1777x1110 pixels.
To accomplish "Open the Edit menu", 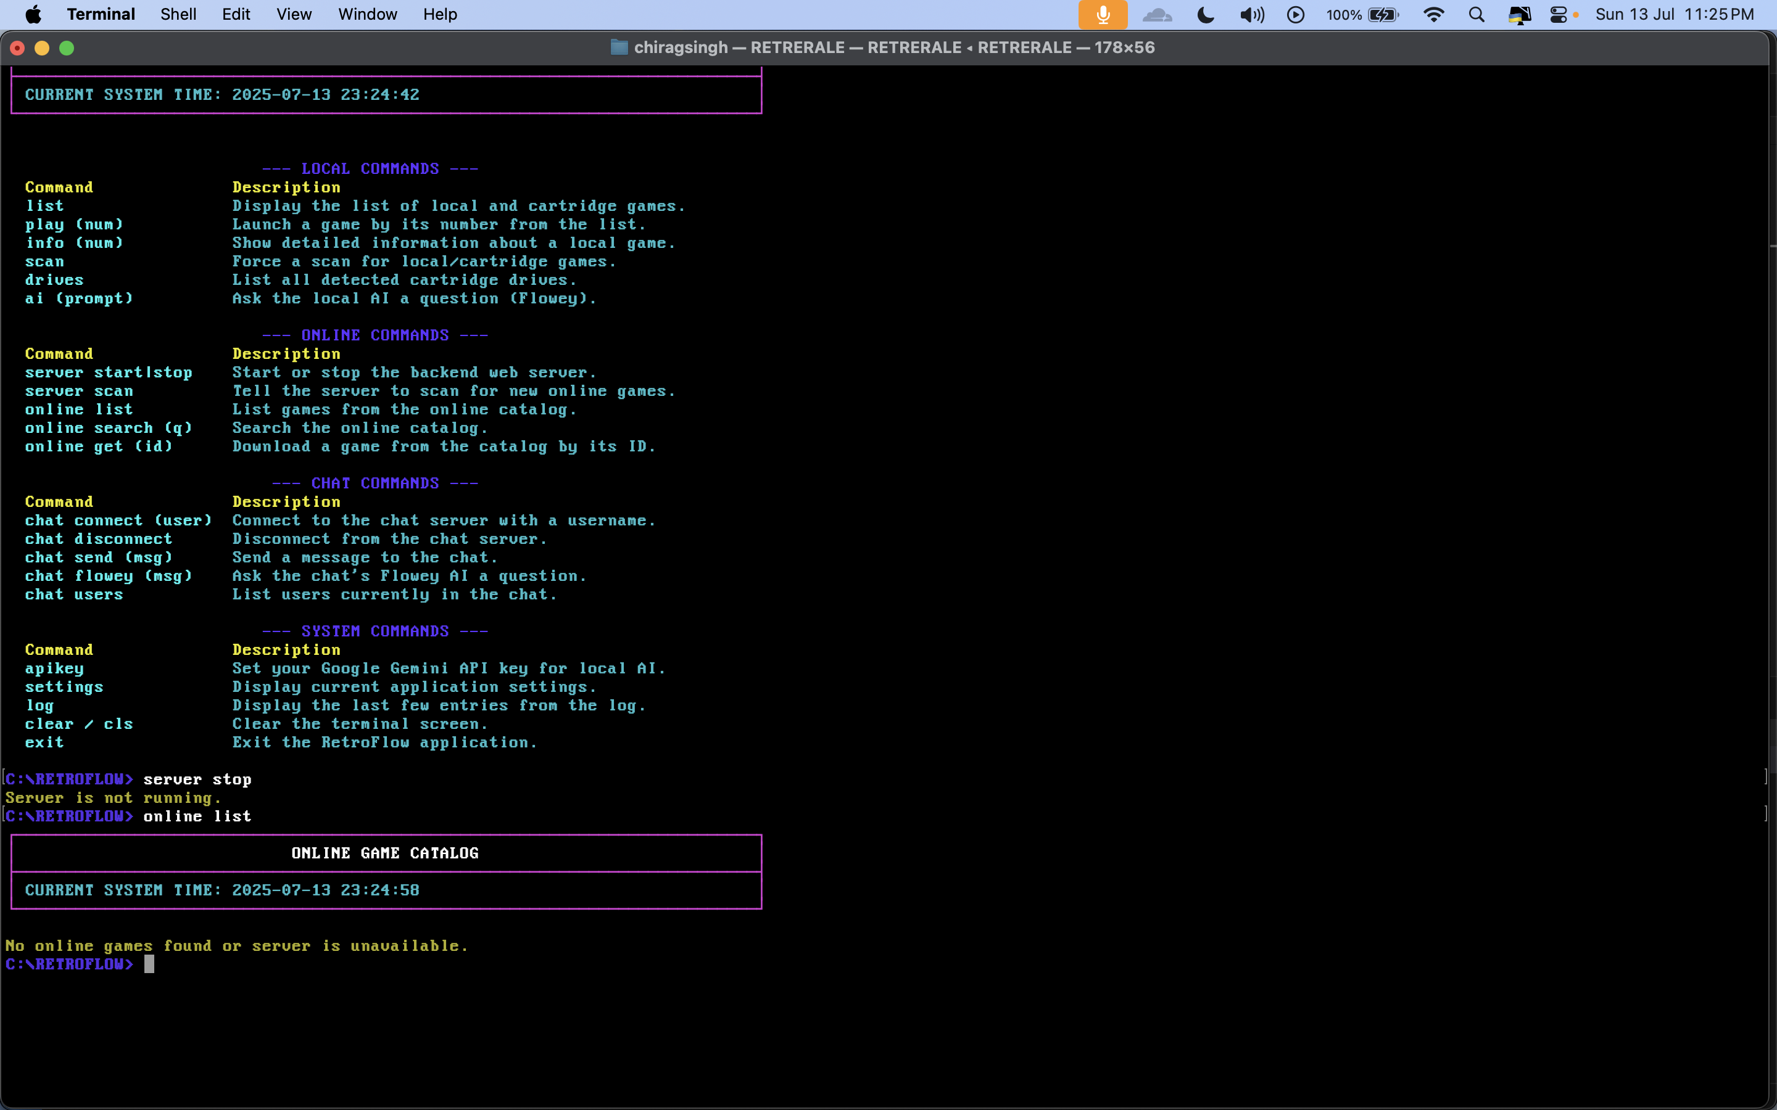I will click(x=236, y=15).
